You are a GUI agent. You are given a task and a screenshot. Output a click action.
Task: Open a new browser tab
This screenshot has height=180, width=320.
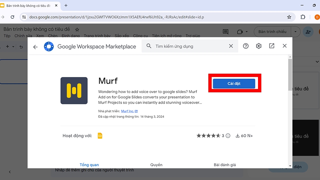66,6
